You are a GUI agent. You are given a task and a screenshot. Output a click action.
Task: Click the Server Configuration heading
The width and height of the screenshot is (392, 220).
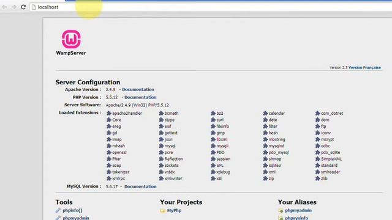point(88,82)
